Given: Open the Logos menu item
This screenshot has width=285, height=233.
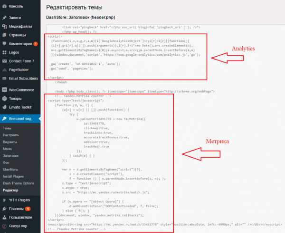Looking at the screenshot, I should click(x=14, y=52).
